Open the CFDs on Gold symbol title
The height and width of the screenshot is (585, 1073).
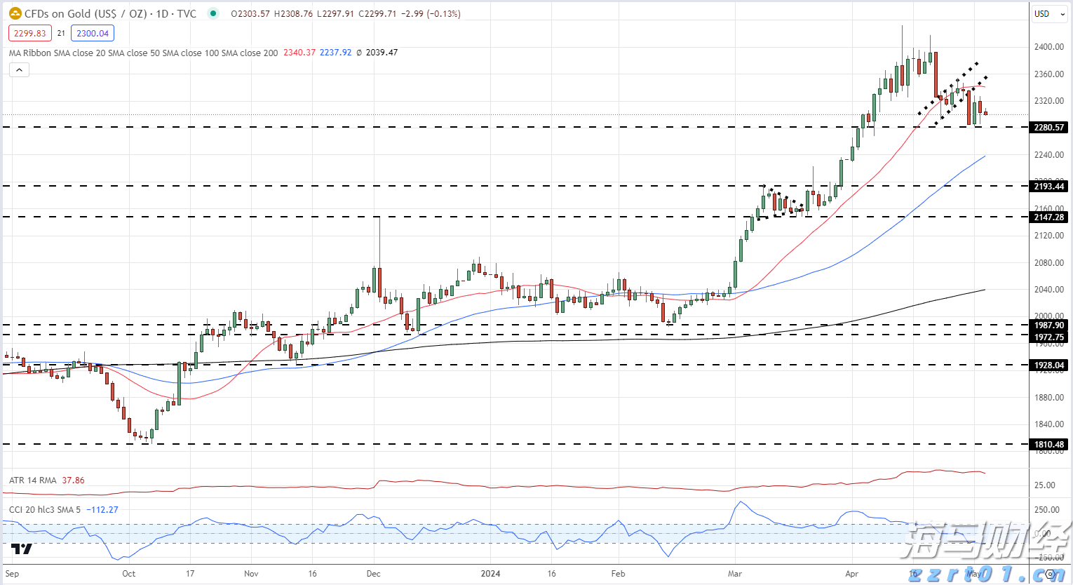tap(110, 13)
